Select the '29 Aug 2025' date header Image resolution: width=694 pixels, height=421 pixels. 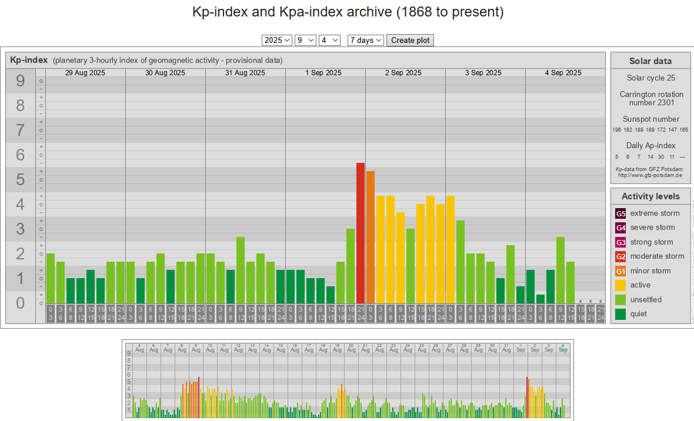point(85,73)
